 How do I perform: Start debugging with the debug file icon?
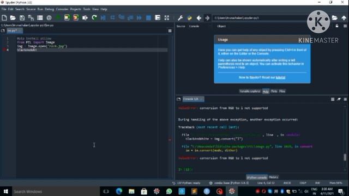103,18
